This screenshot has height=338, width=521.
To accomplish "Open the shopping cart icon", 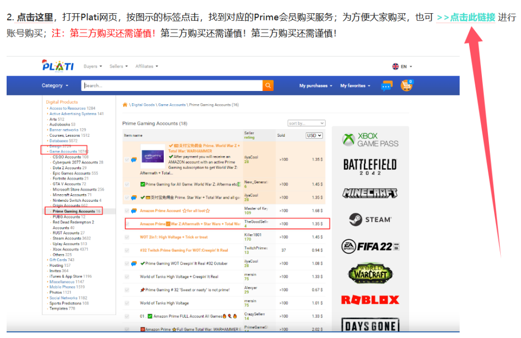I will point(406,85).
